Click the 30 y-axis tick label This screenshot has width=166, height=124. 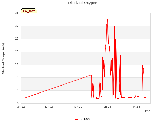tap(17, 26)
